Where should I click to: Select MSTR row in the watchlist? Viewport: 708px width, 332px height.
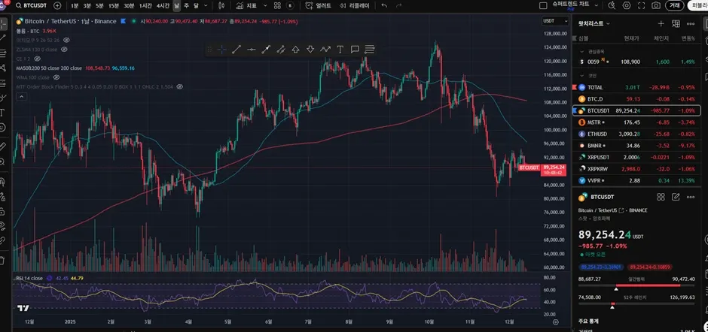(x=636, y=122)
